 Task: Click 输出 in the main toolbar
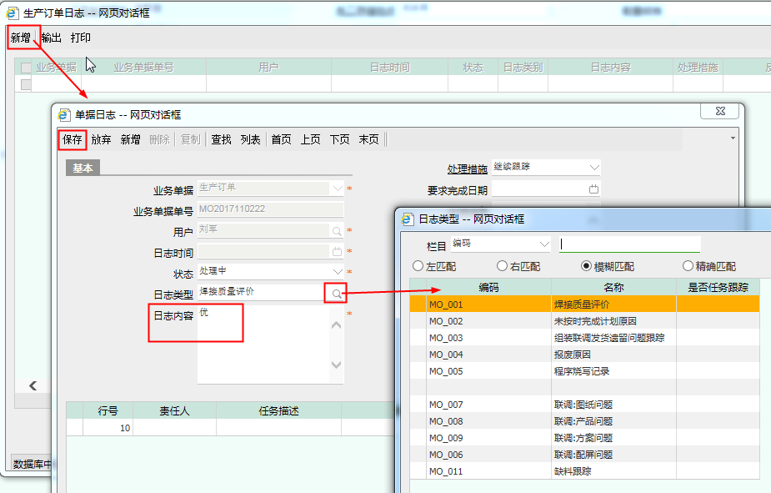click(x=51, y=38)
